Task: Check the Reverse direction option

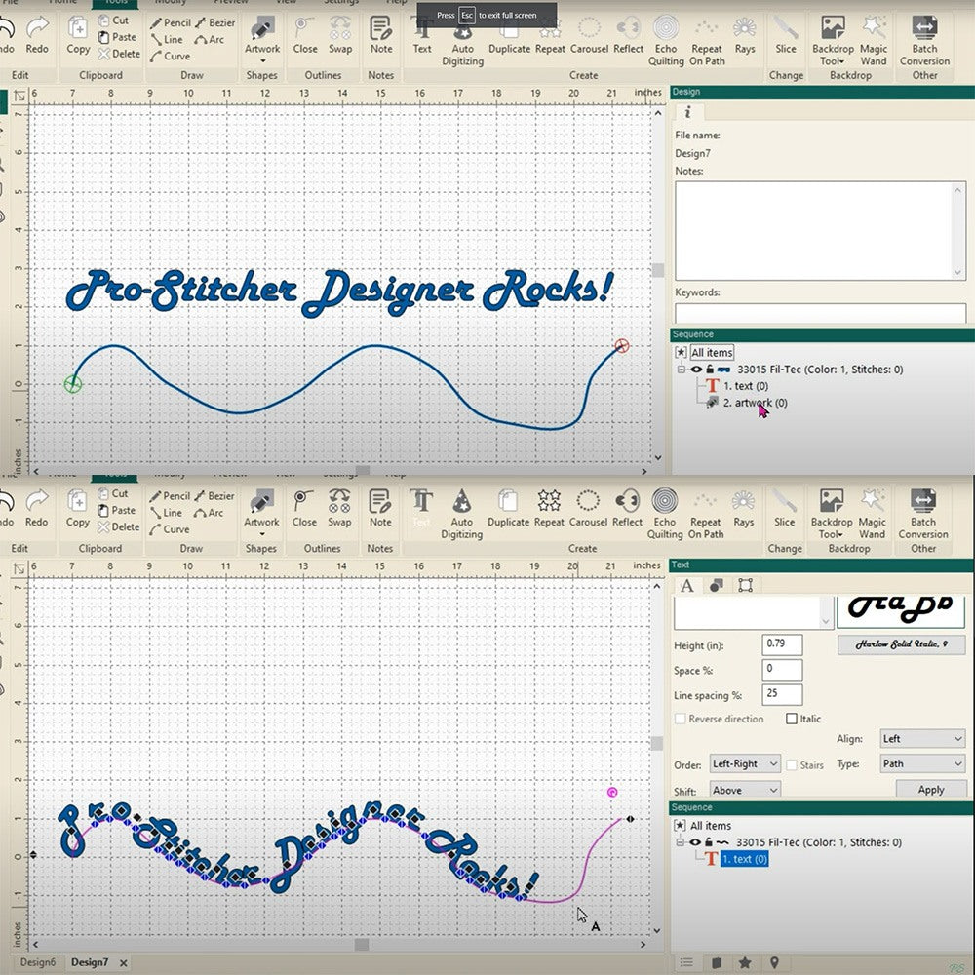Action: [x=681, y=719]
